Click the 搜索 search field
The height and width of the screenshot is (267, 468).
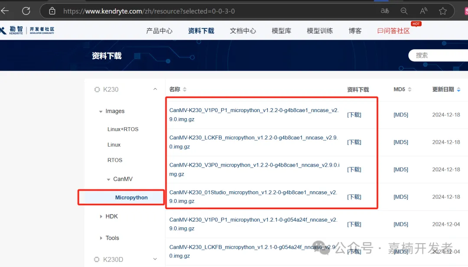(438, 55)
